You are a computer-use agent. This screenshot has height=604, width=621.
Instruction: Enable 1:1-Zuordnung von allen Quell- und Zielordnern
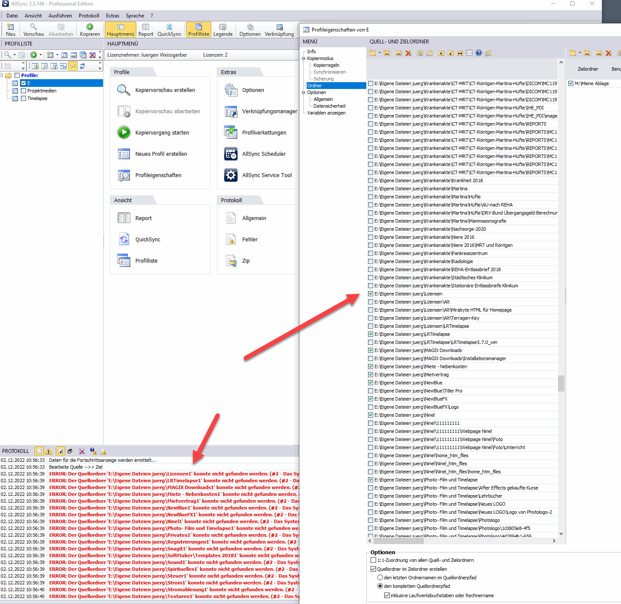374,560
